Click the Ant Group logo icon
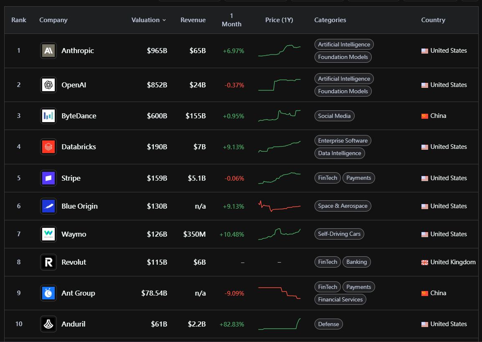 click(48, 293)
